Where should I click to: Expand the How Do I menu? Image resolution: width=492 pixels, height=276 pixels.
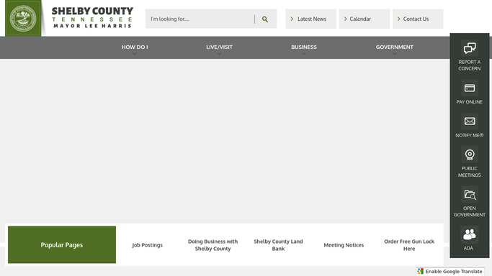pyautogui.click(x=135, y=47)
